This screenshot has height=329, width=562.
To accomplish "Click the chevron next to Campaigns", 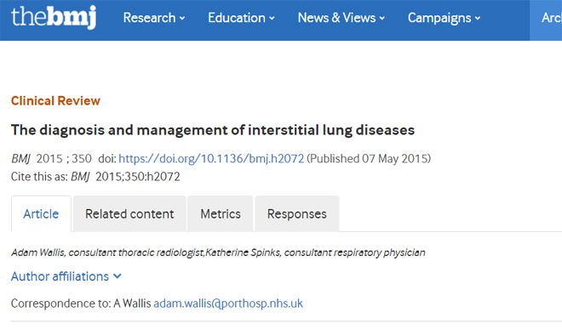I will 478,18.
